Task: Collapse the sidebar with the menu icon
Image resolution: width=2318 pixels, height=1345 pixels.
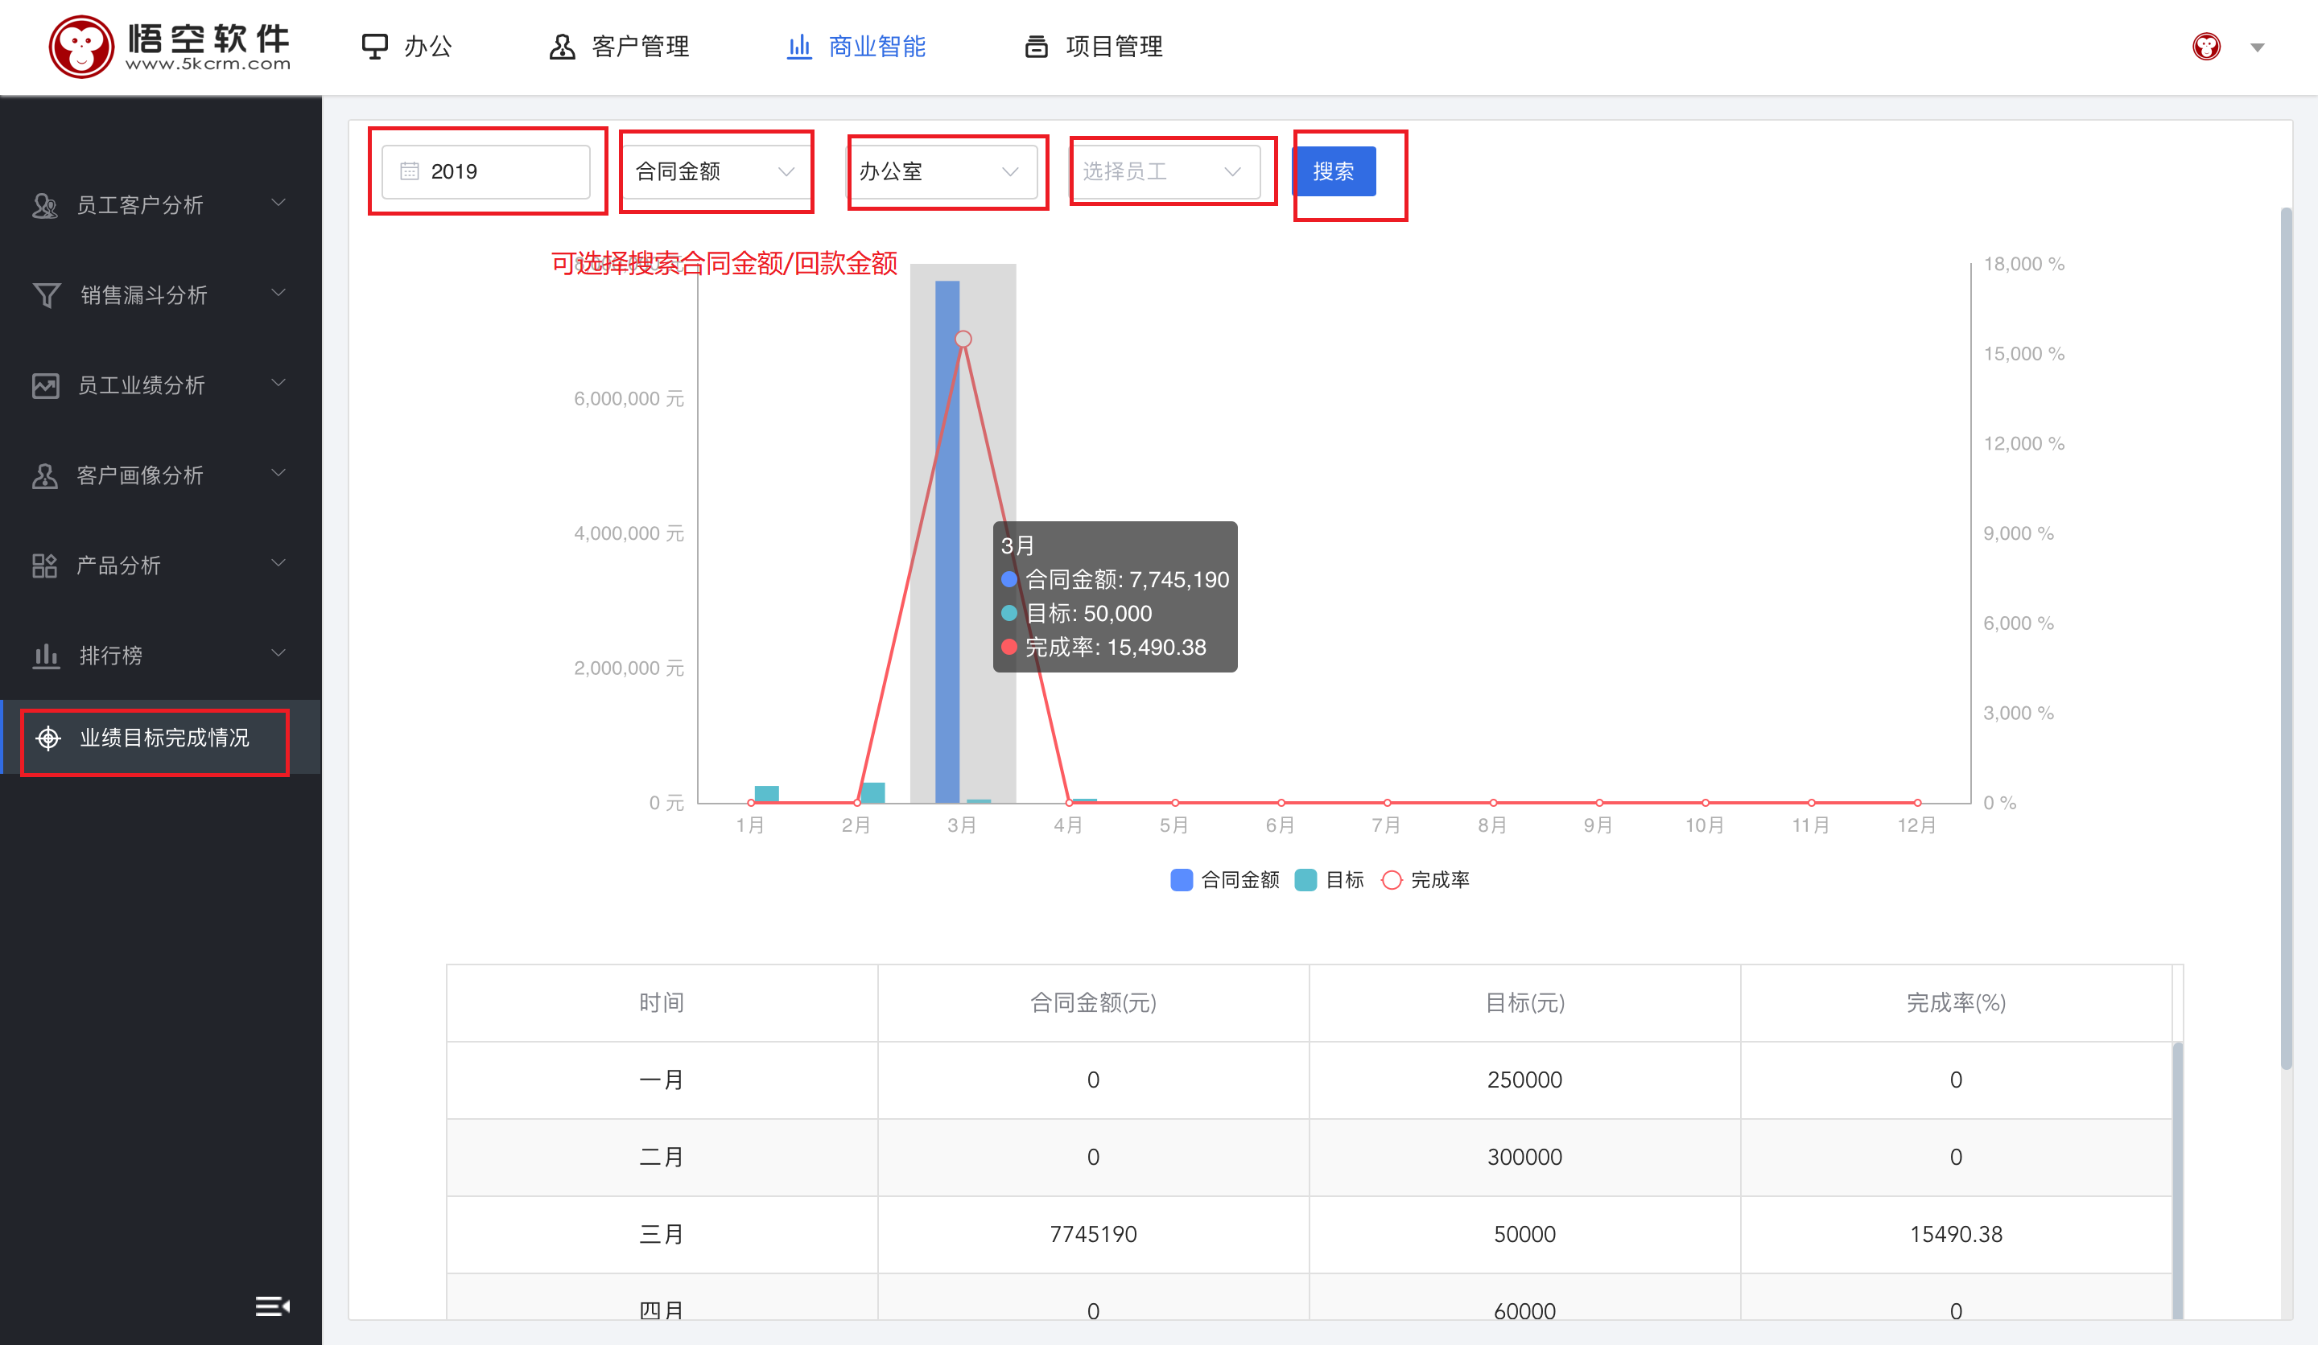Action: [x=272, y=1306]
